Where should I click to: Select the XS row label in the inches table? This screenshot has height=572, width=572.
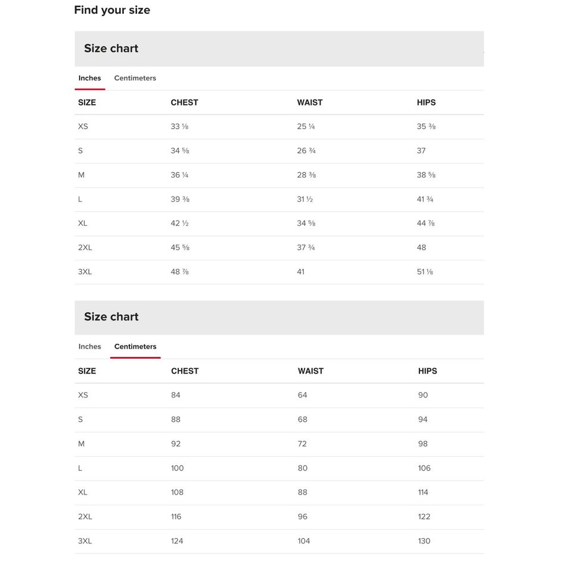coord(83,126)
